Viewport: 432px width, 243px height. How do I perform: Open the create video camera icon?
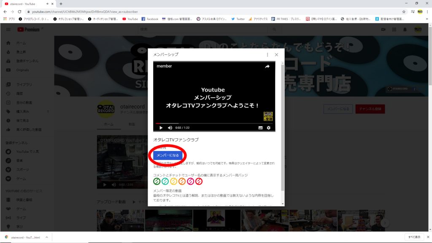click(383, 30)
